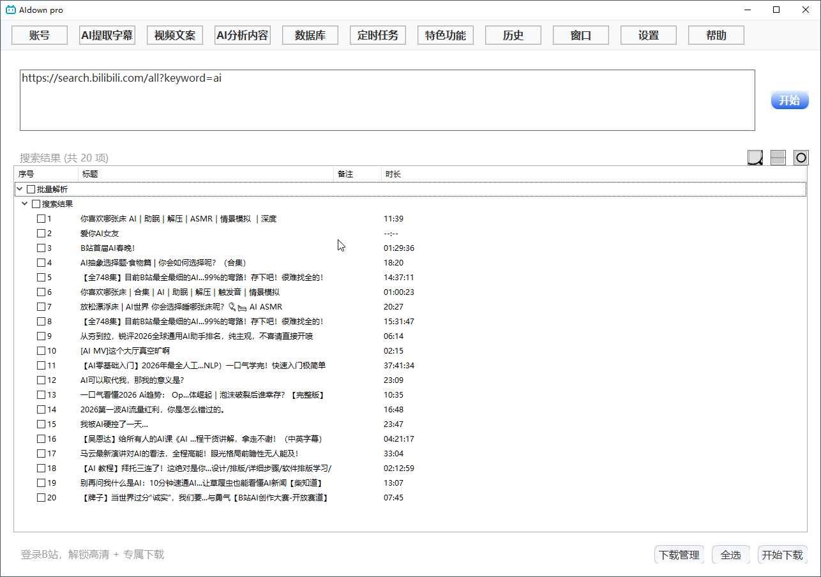Check the 搜索结果 group checkbox
This screenshot has width=821, height=577.
[x=36, y=203]
